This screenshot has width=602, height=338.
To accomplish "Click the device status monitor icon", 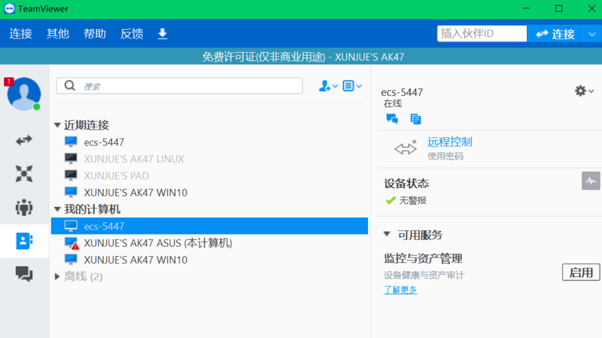I will (591, 181).
